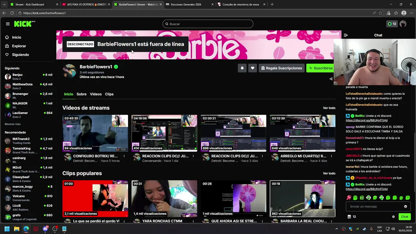The image size is (416, 234).
Task: Open Explorar in the sidebar
Action: coord(19,46)
